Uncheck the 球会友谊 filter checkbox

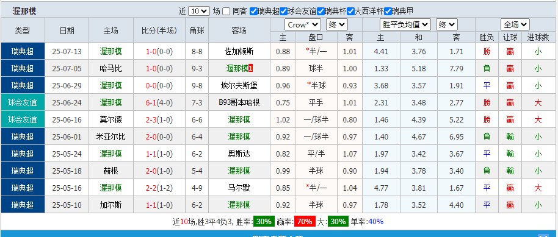point(283,12)
